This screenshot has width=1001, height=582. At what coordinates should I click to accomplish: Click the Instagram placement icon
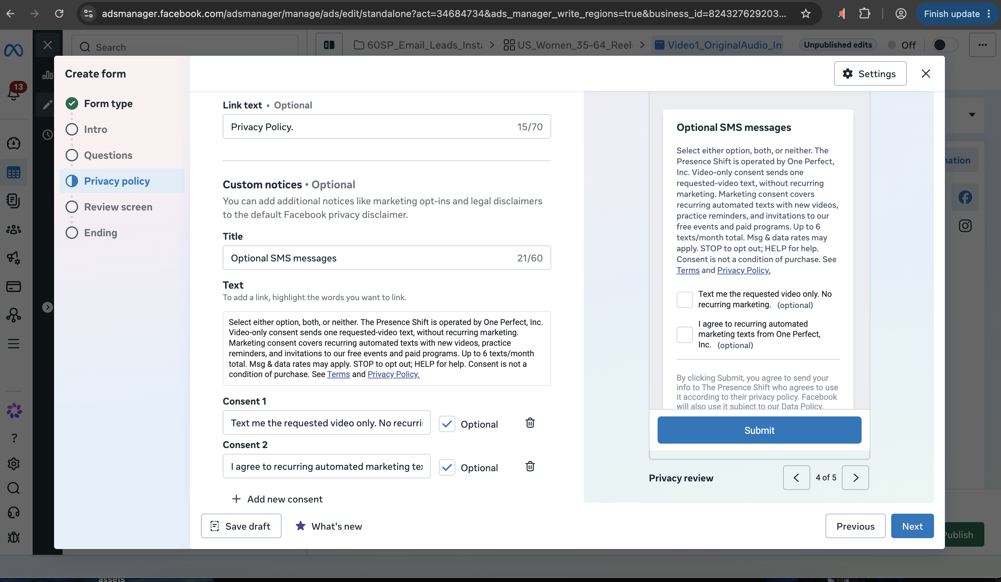tap(965, 226)
